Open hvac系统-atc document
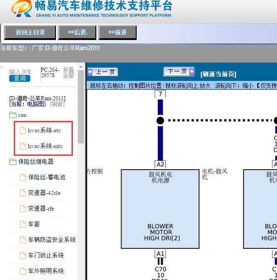Viewport: 277px width, 280px height. 44,131
